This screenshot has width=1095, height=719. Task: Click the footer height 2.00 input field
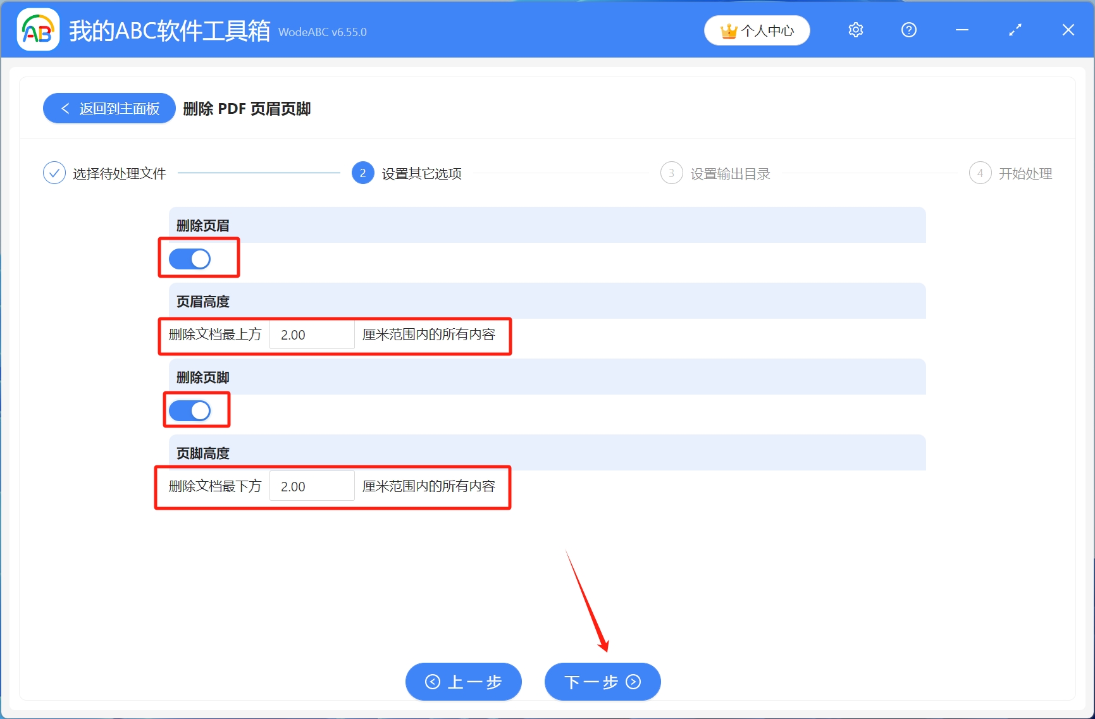(x=311, y=486)
